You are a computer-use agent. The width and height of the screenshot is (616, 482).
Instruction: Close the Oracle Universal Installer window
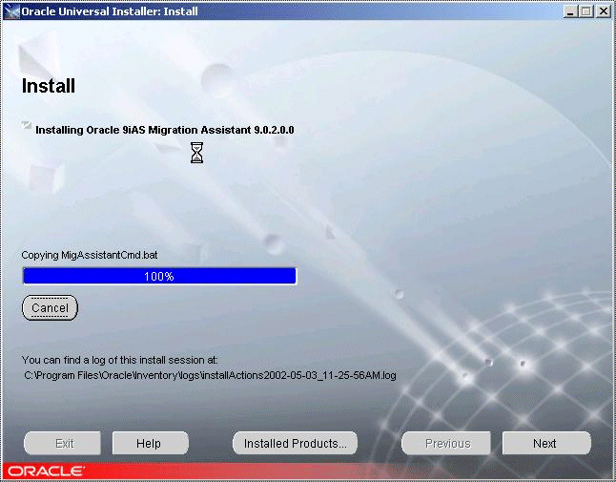coord(603,11)
